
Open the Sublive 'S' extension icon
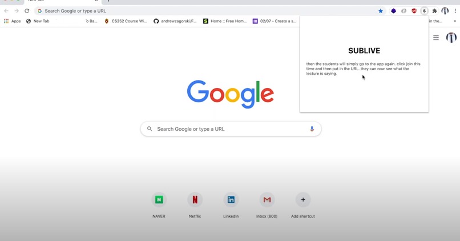point(424,11)
